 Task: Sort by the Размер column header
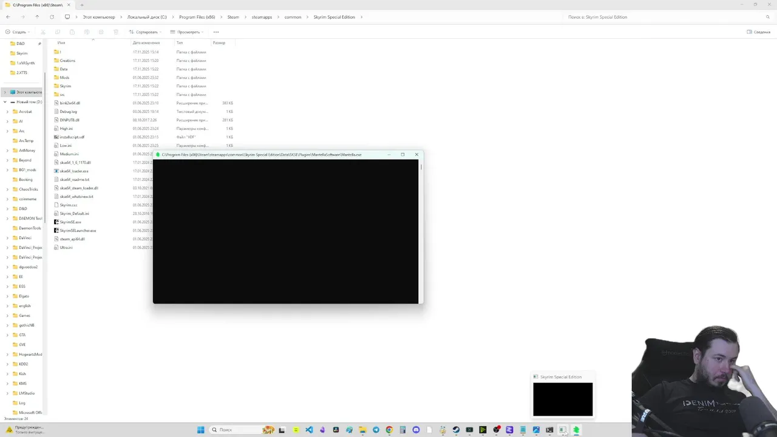pos(219,43)
